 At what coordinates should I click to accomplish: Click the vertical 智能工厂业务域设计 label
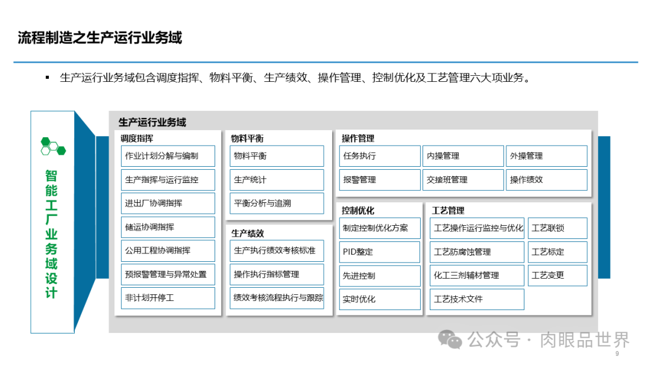click(x=51, y=234)
